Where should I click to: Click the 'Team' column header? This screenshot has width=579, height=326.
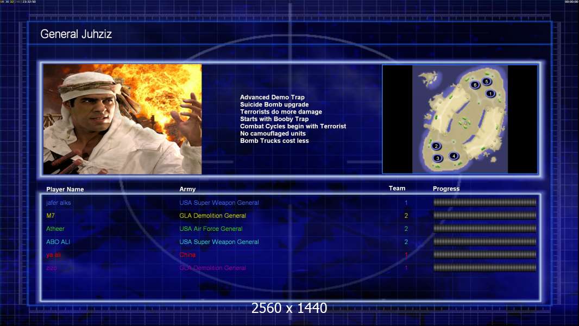coord(397,189)
